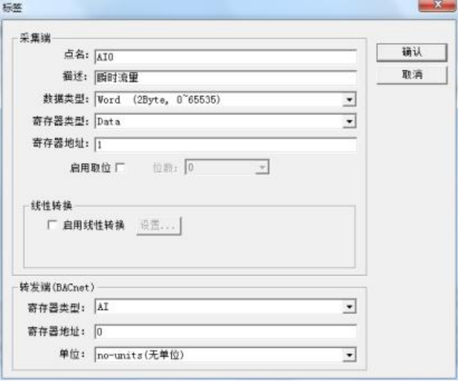Click the 取消 cancel button
The image size is (458, 381).
click(411, 75)
